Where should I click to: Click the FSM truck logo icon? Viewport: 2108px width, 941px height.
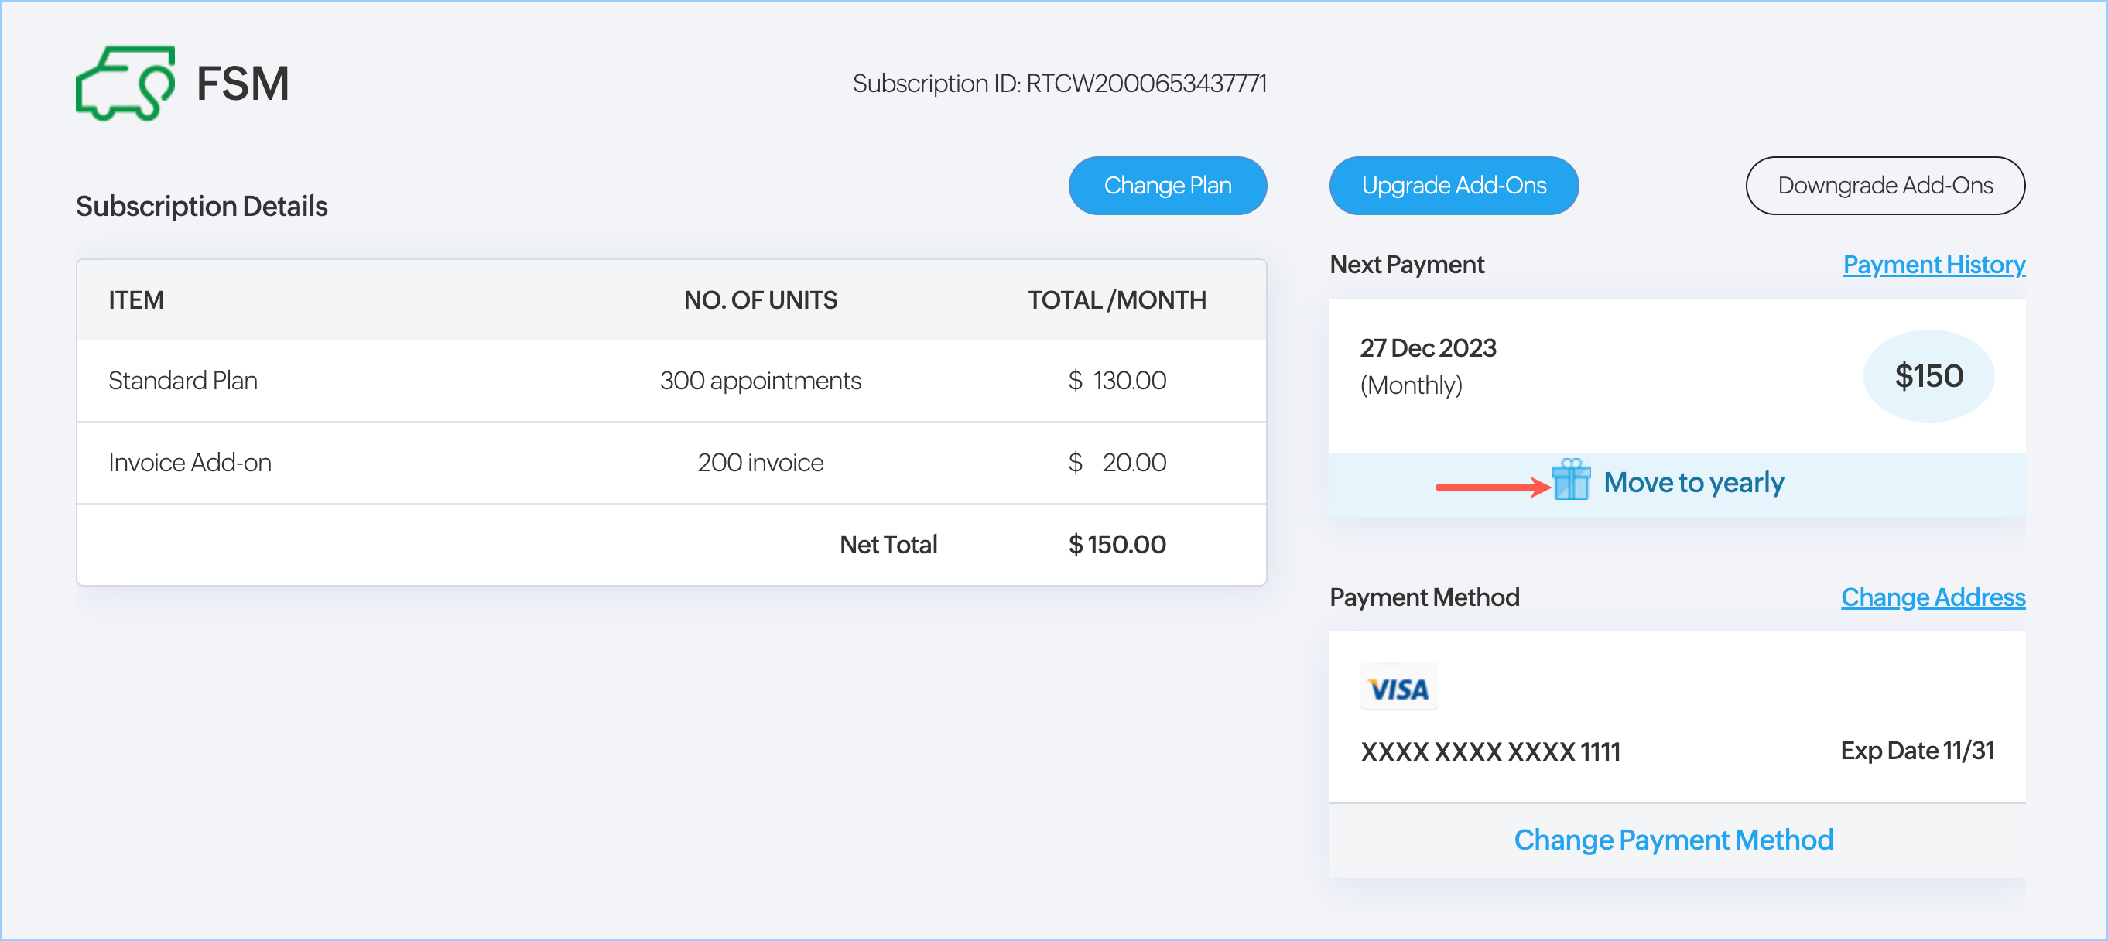tap(125, 83)
